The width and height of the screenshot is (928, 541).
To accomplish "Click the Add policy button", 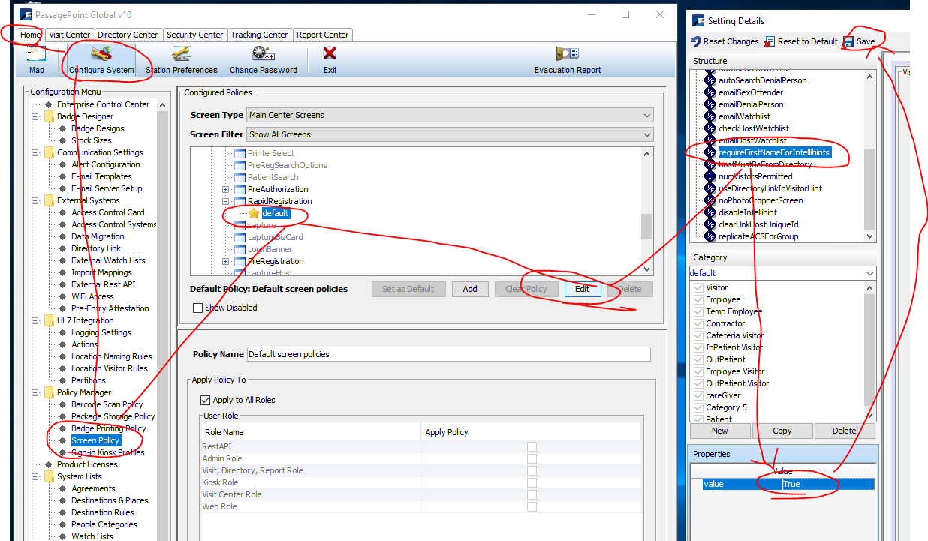I will click(470, 289).
